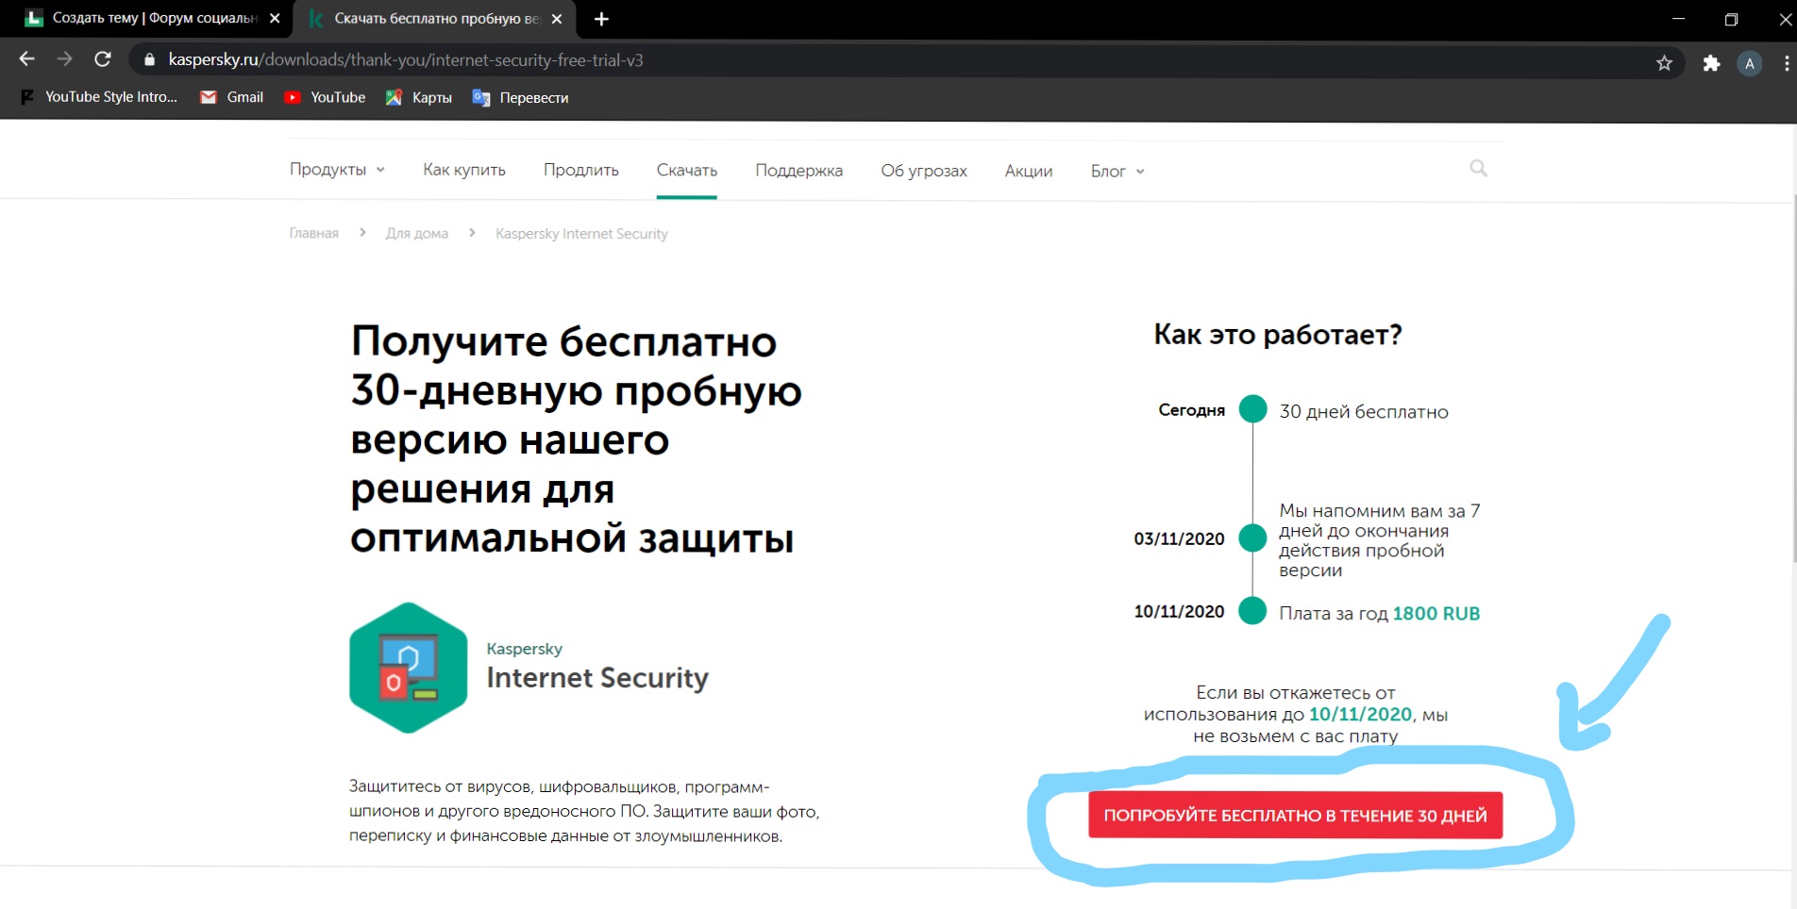Screen dimensions: 1797x909
Task: Open the 'Как купить' menu item
Action: [x=464, y=170]
